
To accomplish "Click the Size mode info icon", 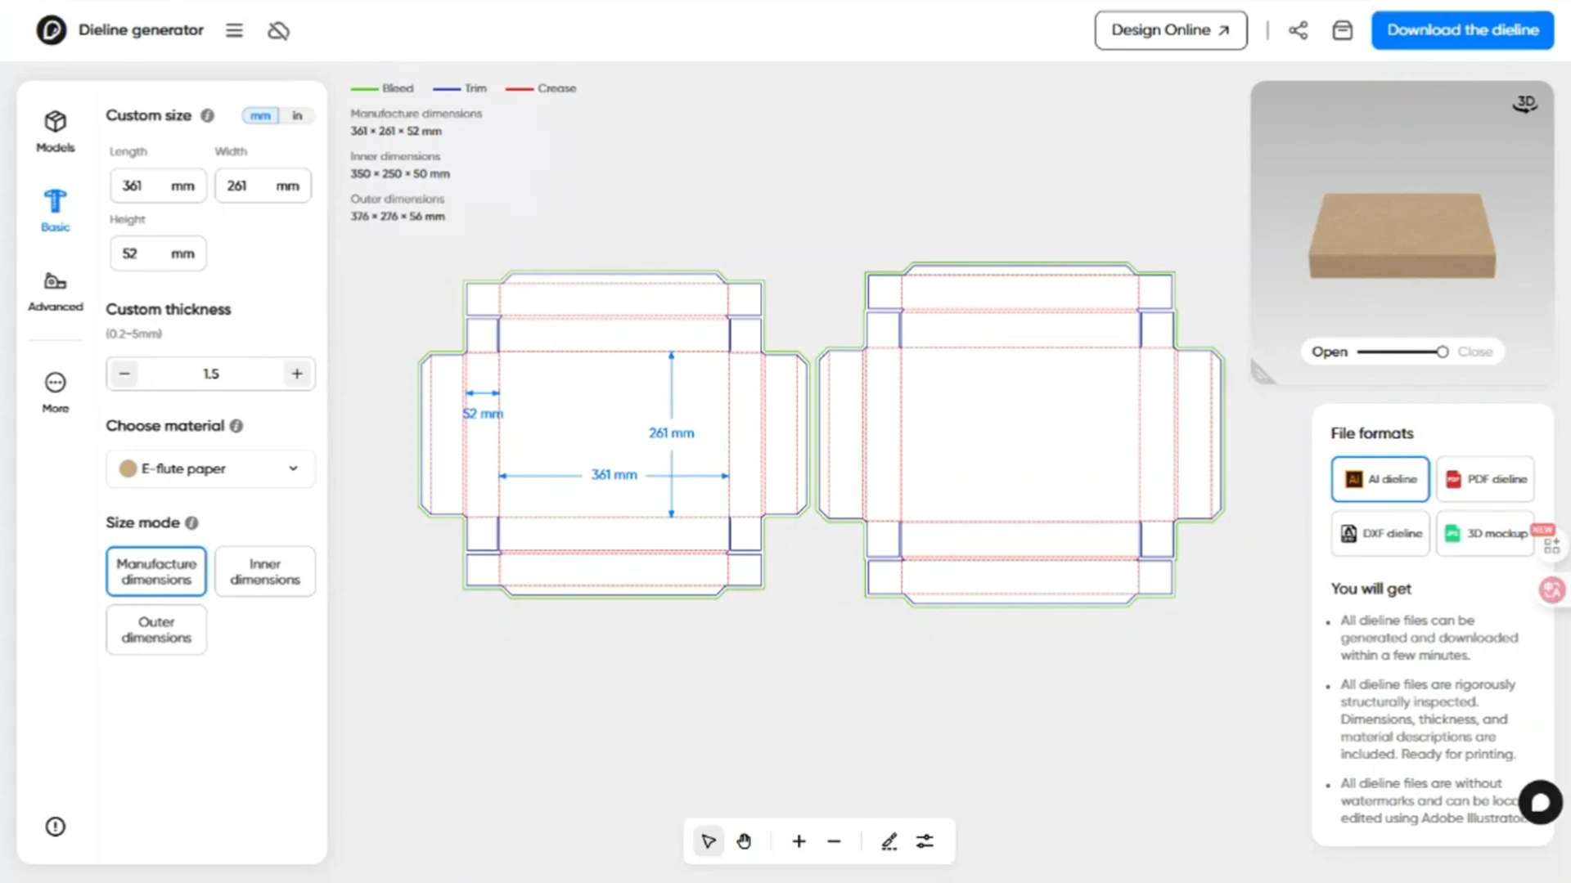I will (x=191, y=522).
